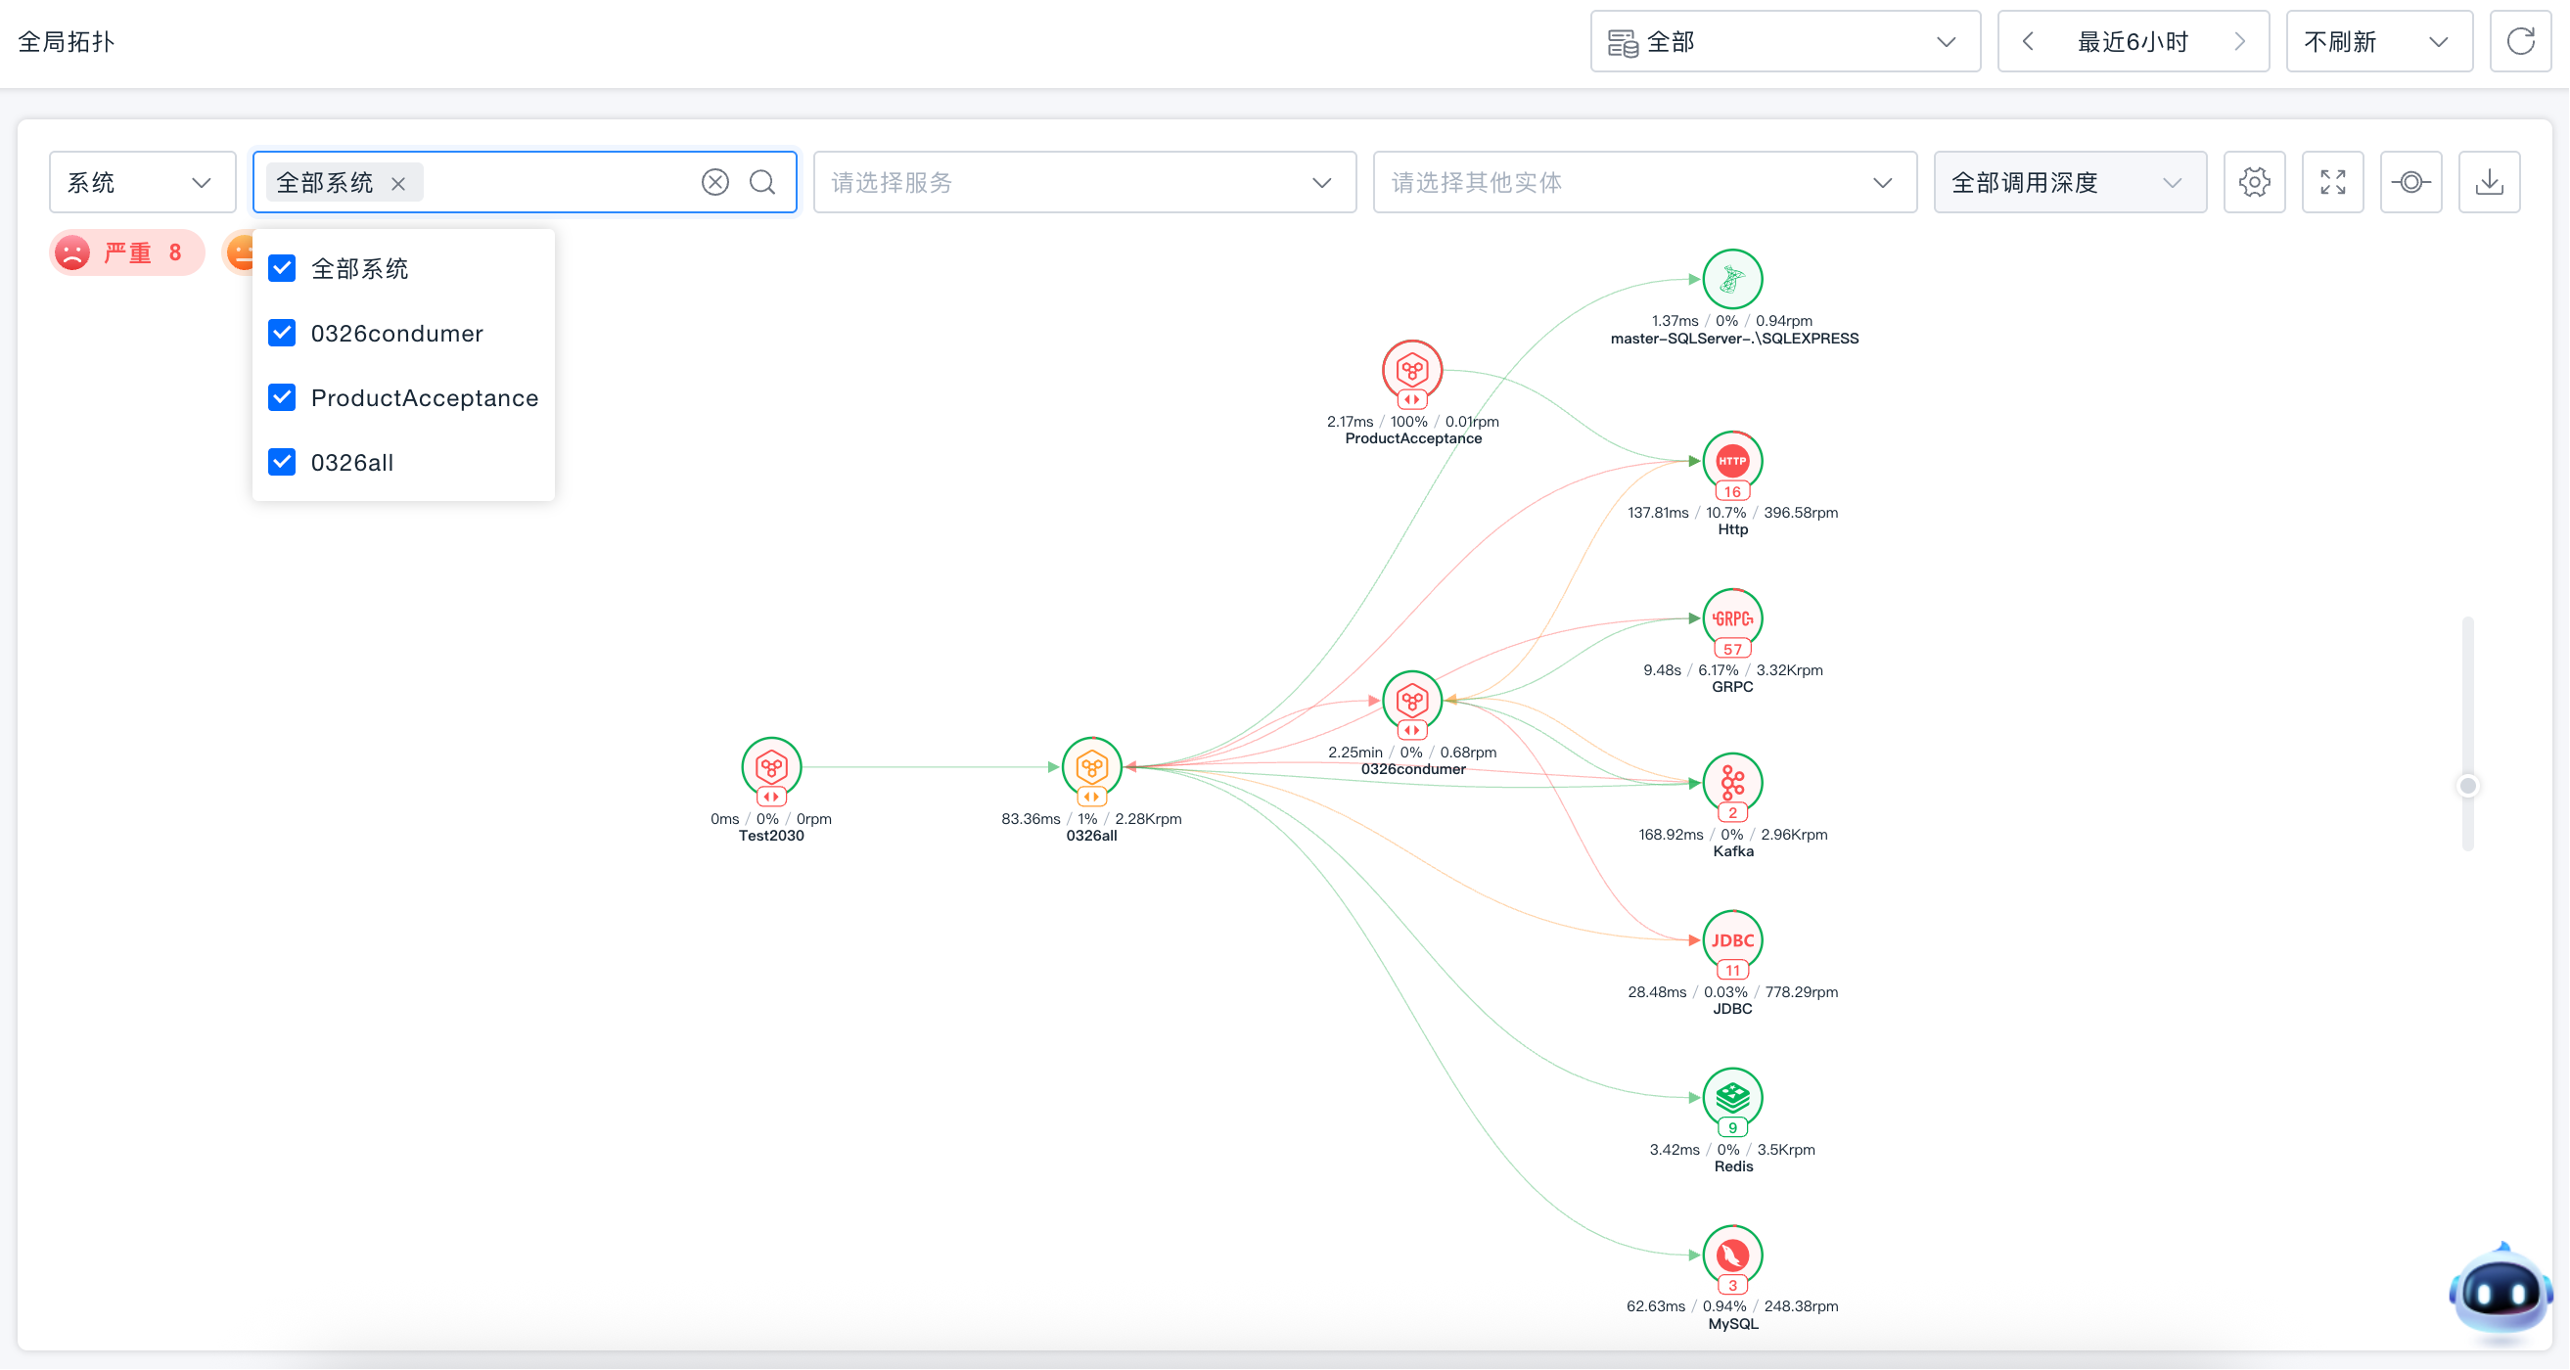2570x1370 pixels.
Task: Click the locate/center node icon
Action: click(2410, 182)
